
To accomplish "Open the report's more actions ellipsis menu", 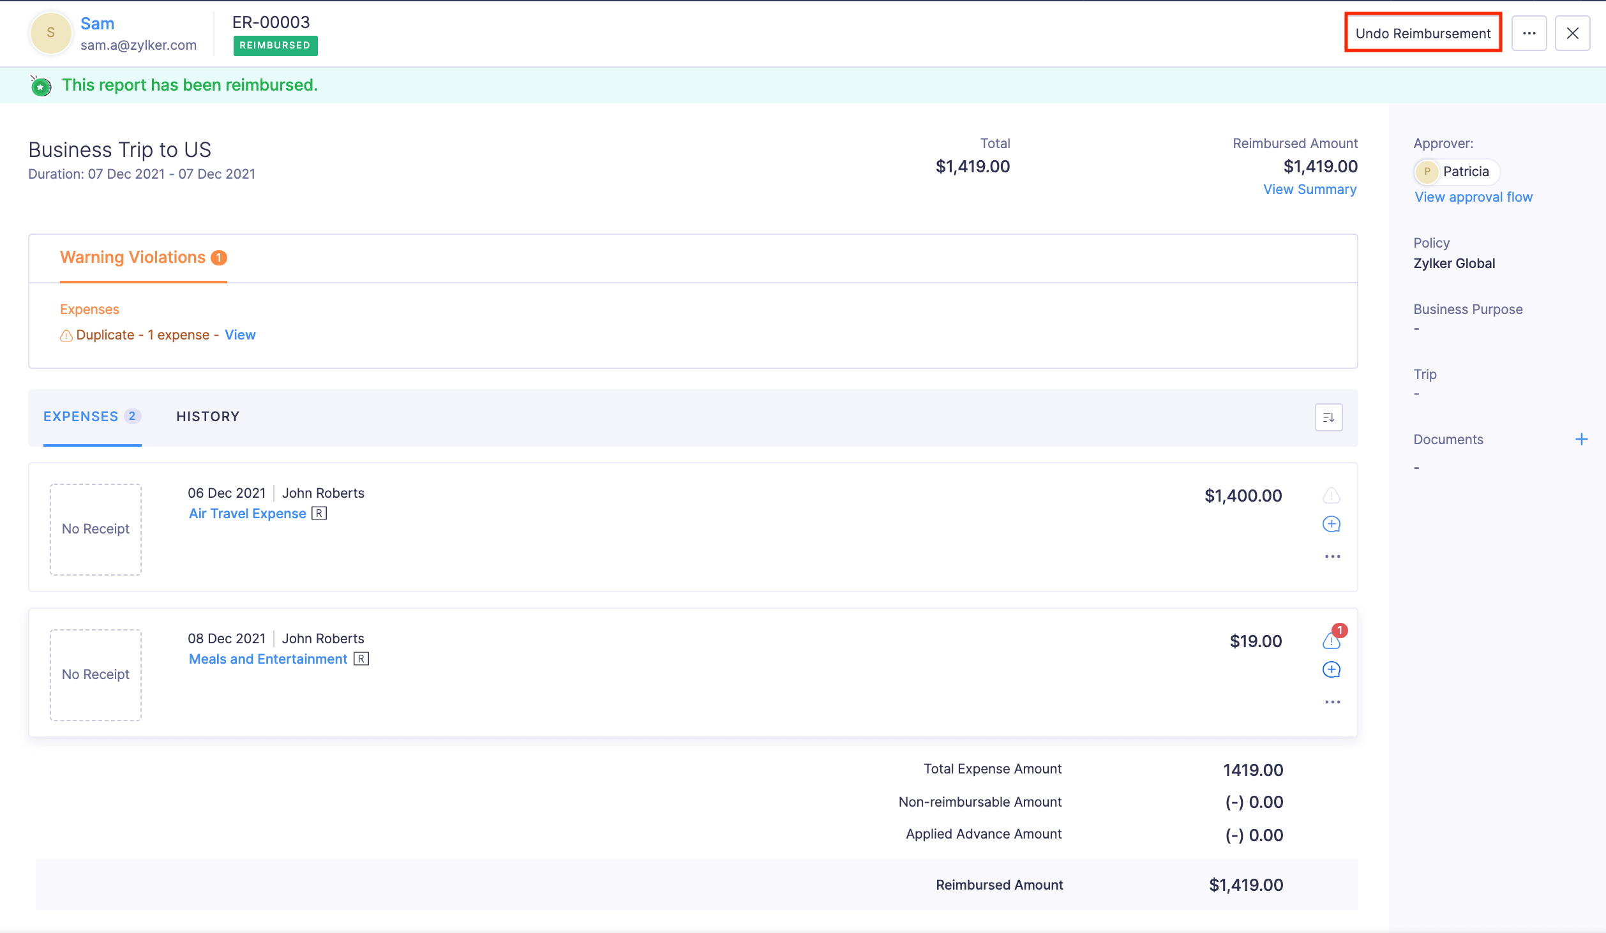I will (x=1529, y=33).
